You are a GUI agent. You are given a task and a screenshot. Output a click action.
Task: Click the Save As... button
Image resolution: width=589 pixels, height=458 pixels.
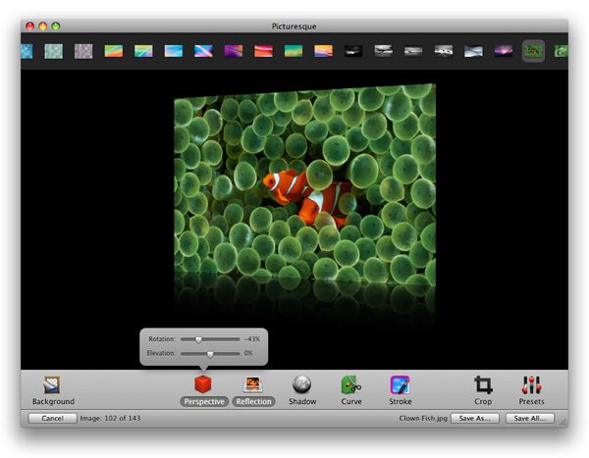475,418
